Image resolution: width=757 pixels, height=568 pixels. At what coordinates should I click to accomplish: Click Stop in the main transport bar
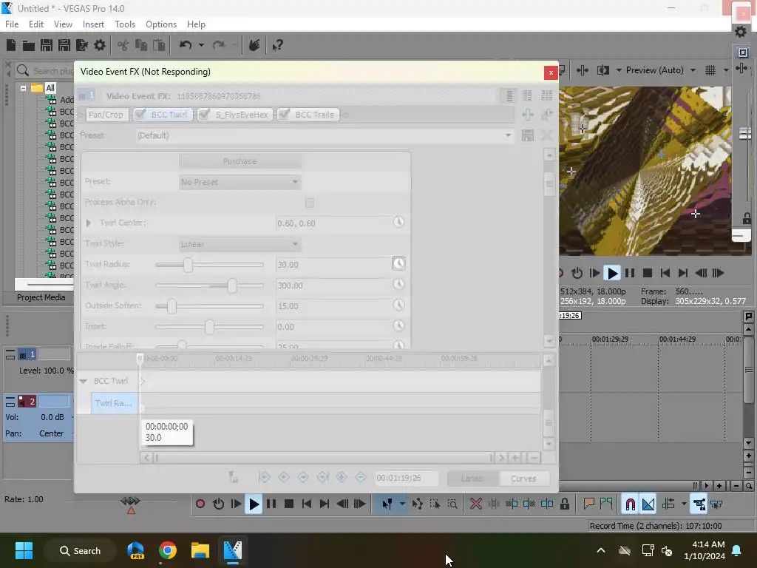click(289, 504)
